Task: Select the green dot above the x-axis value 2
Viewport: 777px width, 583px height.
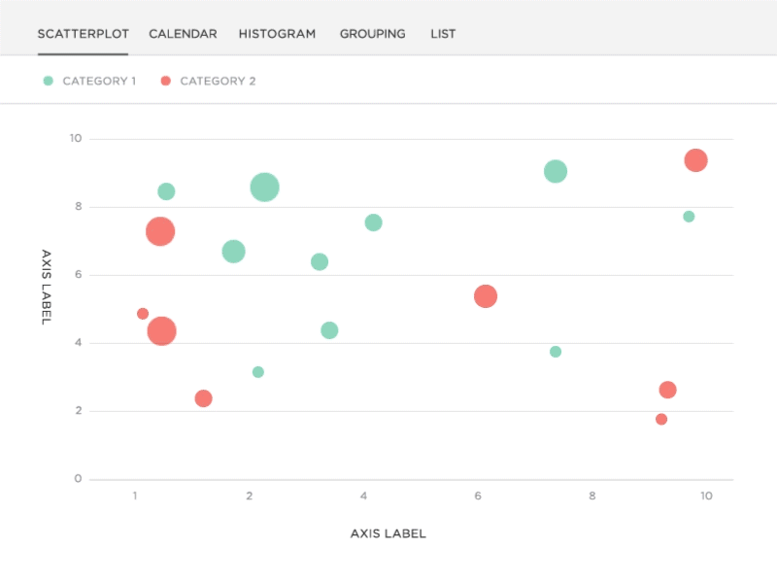Action: [x=258, y=371]
